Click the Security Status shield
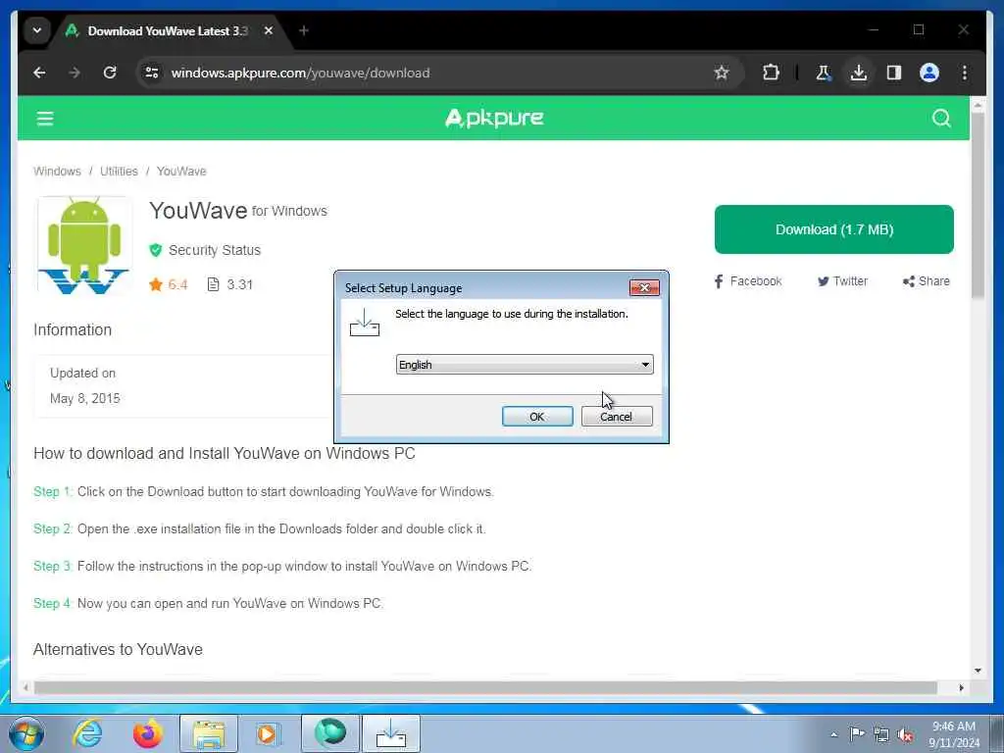Image resolution: width=1004 pixels, height=753 pixels. pyautogui.click(x=156, y=250)
